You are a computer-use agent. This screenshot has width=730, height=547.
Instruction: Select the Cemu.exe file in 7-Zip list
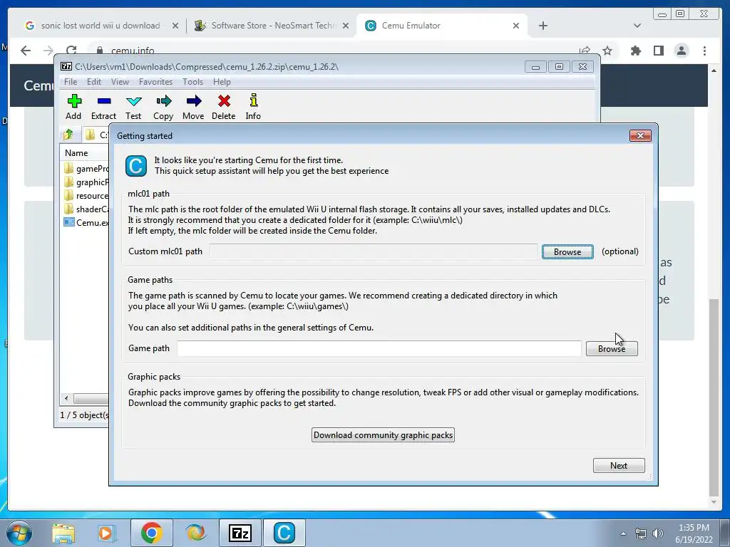[x=86, y=222]
